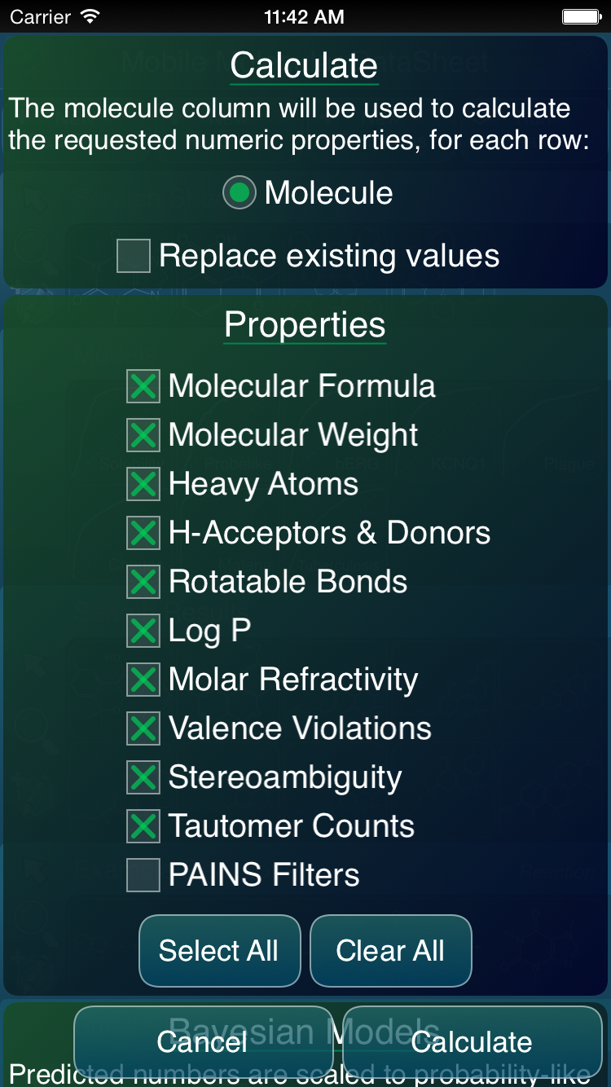Toggle Stereoambiguity property off
Image resolution: width=611 pixels, height=1087 pixels.
point(143,777)
